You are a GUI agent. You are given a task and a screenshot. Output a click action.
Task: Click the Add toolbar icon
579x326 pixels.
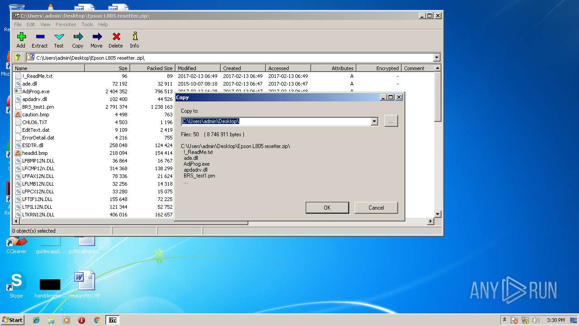pos(21,40)
